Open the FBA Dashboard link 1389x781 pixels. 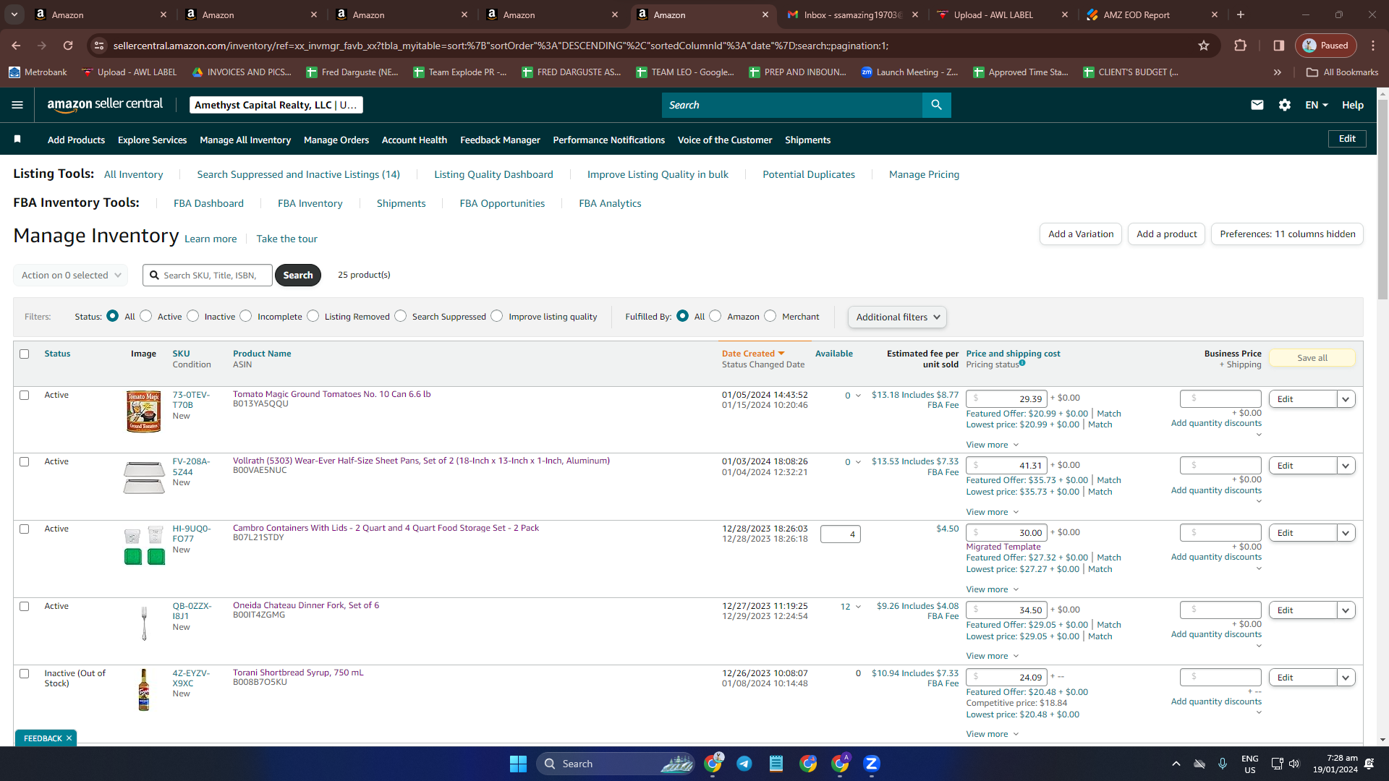pyautogui.click(x=208, y=204)
